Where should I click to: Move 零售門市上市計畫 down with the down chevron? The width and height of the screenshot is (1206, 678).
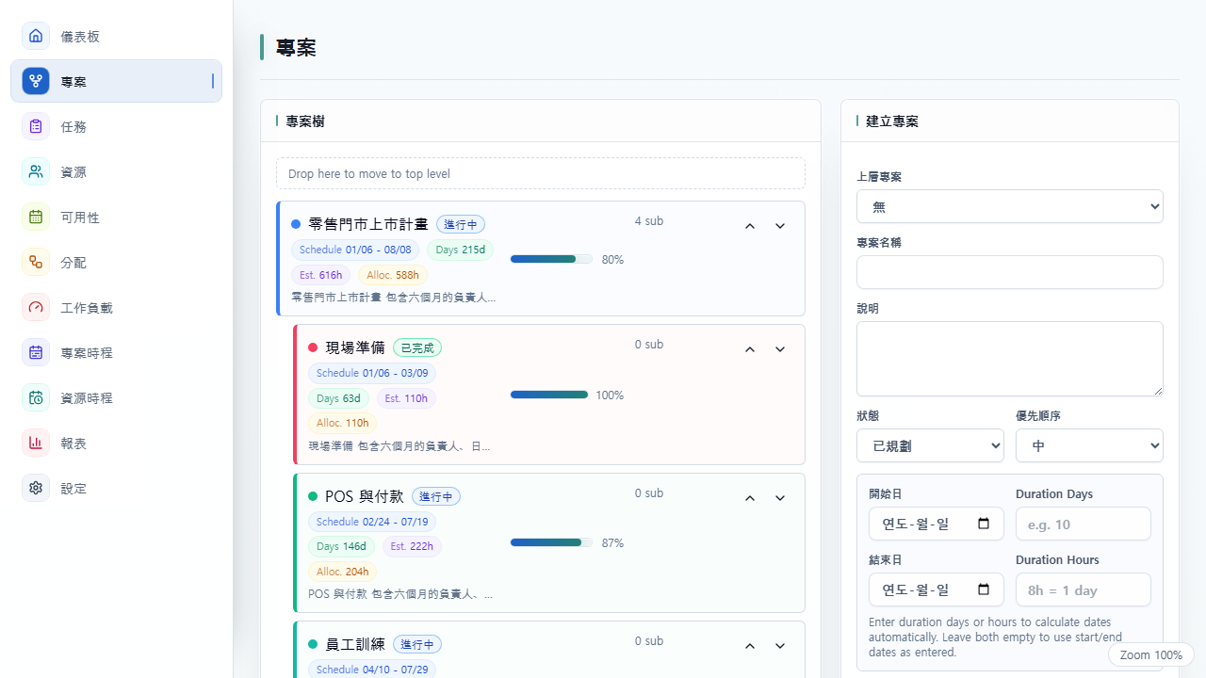click(x=780, y=226)
